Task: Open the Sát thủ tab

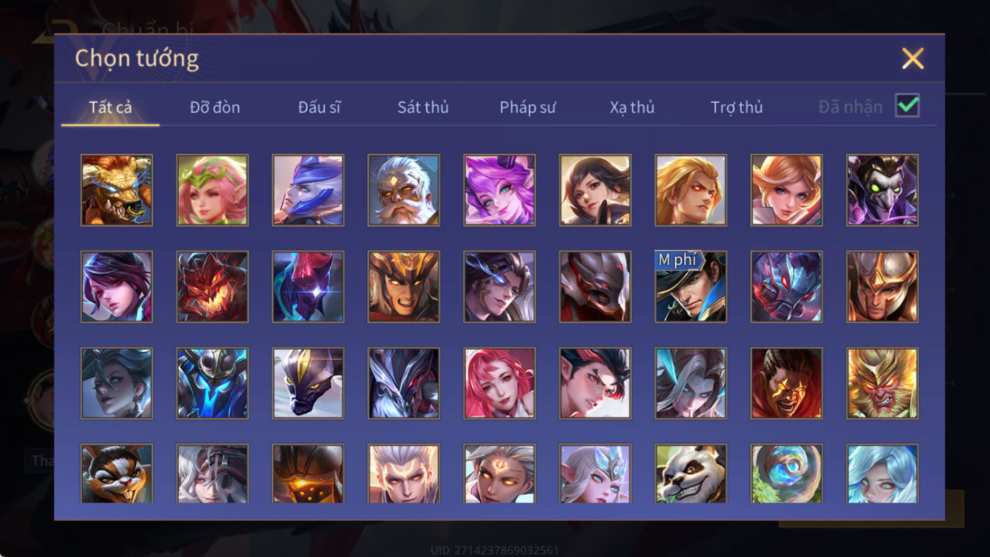Action: (x=423, y=107)
